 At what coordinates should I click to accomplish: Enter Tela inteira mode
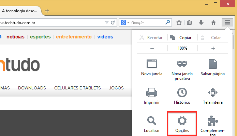[x=213, y=96]
